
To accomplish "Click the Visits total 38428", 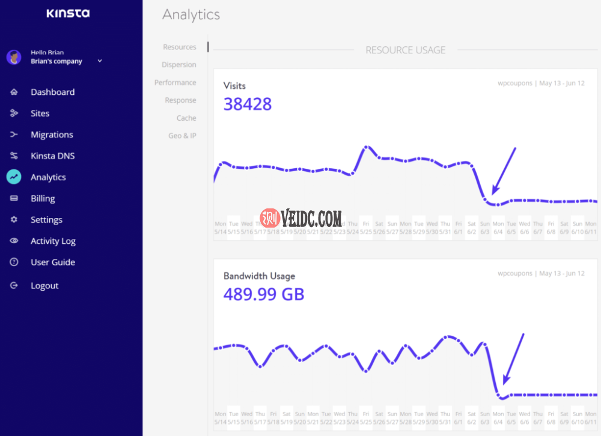I will (248, 104).
